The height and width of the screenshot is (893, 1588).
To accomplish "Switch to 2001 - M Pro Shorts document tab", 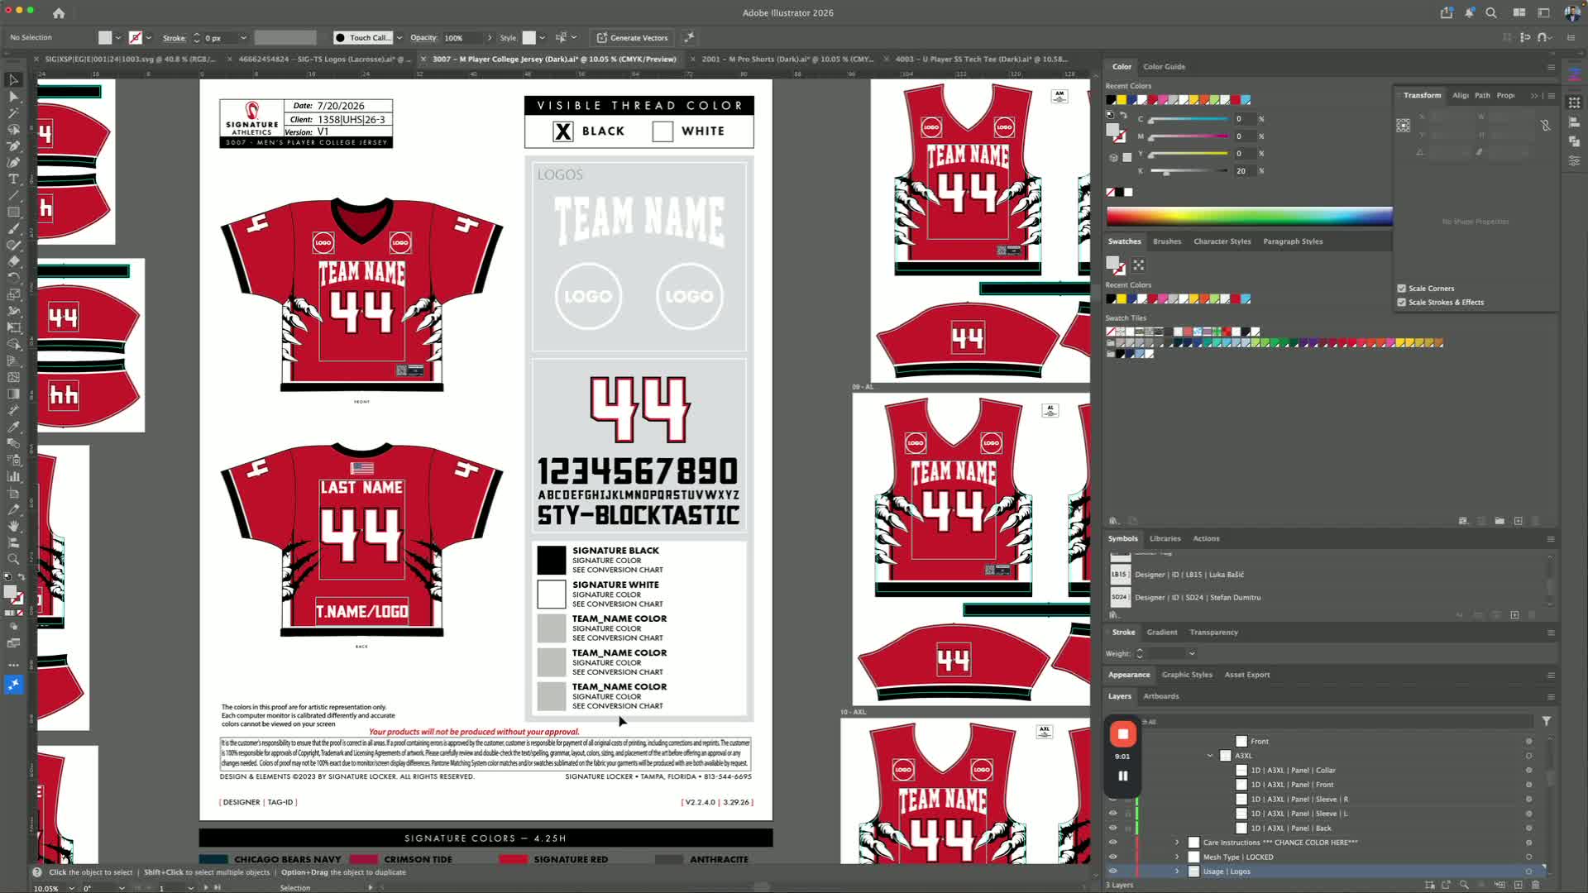I will coord(787,60).
